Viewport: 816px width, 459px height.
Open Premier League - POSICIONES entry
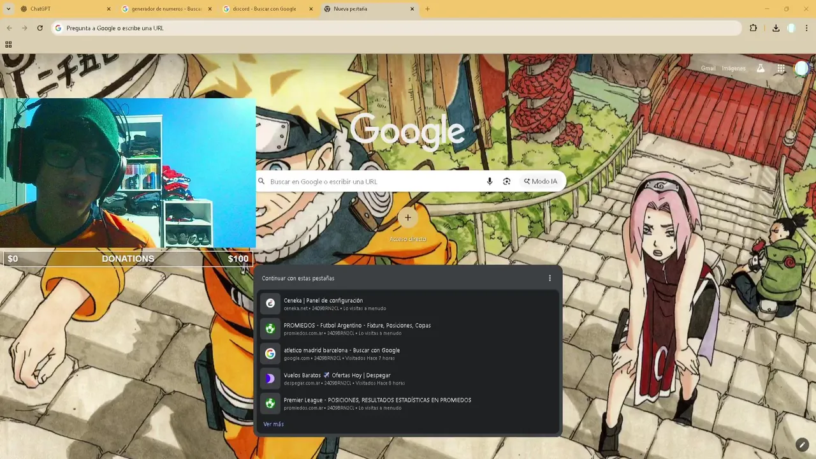tap(408, 403)
